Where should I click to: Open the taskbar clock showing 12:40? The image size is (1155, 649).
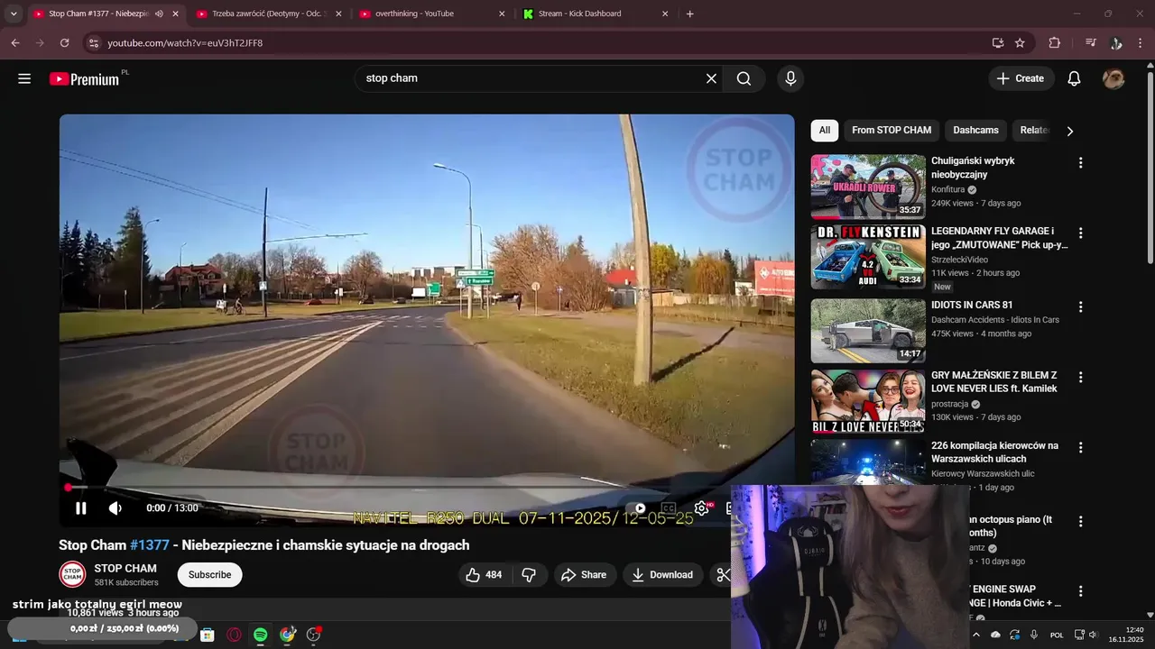click(x=1126, y=635)
